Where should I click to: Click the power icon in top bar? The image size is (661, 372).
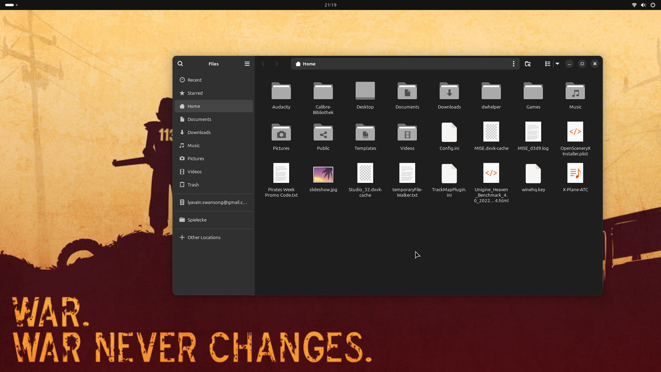click(x=653, y=5)
